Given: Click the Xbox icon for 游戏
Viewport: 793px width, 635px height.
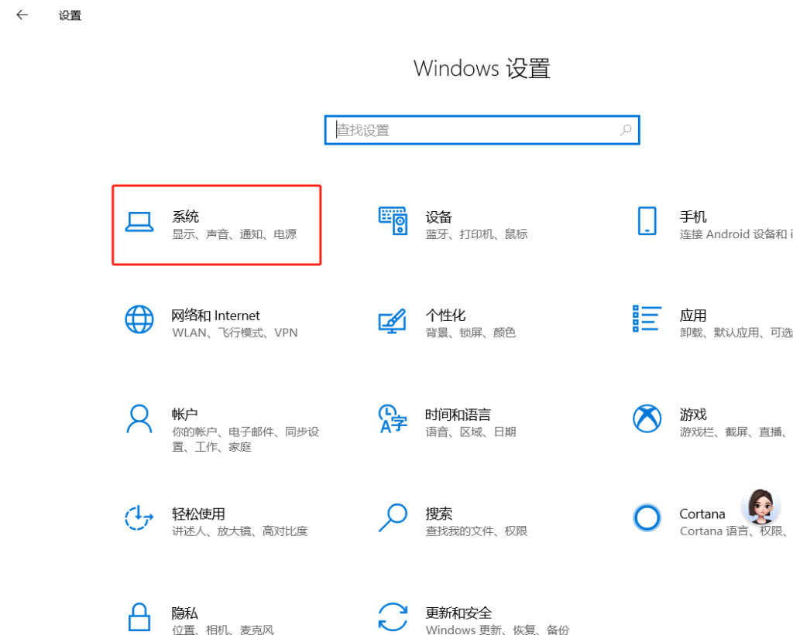Looking at the screenshot, I should tap(647, 418).
